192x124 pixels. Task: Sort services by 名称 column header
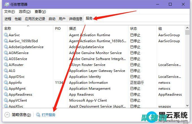pyautogui.click(x=8, y=29)
